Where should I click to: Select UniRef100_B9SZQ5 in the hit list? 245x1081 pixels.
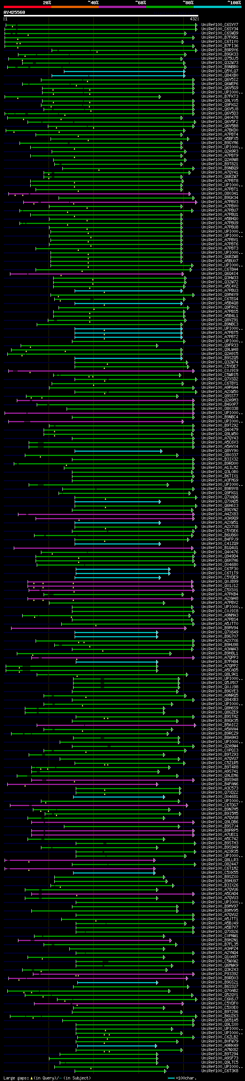pyautogui.click(x=220, y=358)
